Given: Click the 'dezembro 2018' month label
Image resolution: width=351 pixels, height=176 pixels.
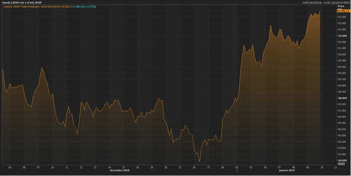Looking at the screenshot, I should pos(119,170).
